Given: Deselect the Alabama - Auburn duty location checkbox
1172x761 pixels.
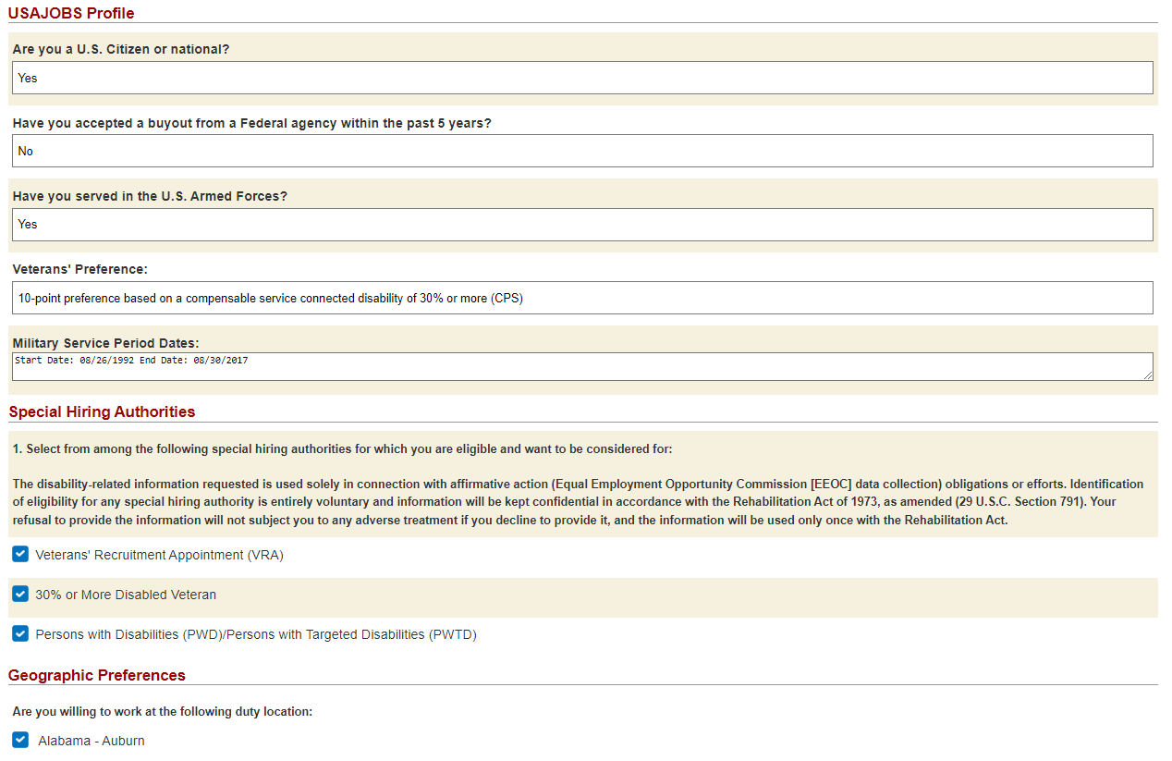Looking at the screenshot, I should (20, 740).
